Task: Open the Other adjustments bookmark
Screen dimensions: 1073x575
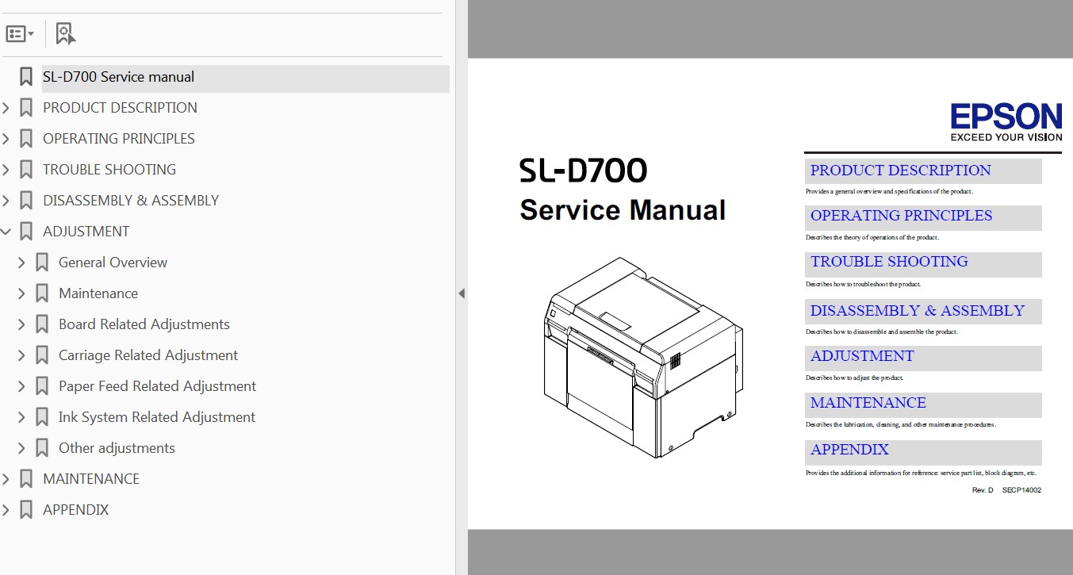Action: pos(117,448)
